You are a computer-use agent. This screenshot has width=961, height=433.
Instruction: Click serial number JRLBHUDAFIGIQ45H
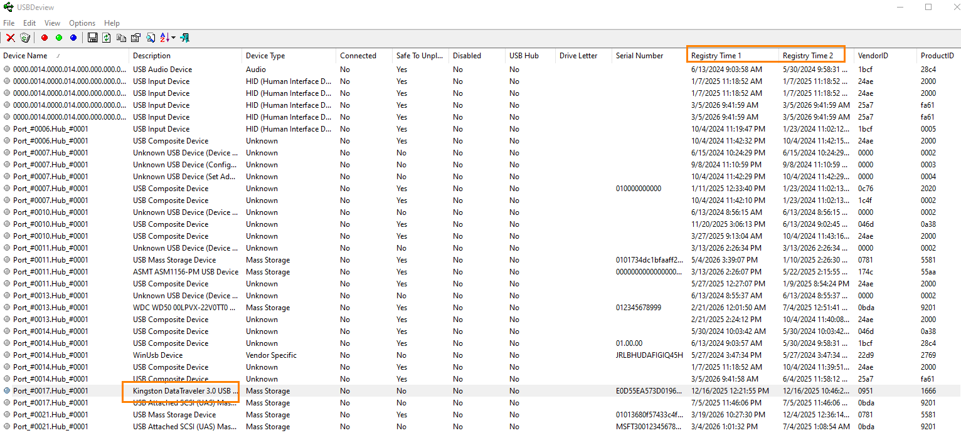coord(649,355)
